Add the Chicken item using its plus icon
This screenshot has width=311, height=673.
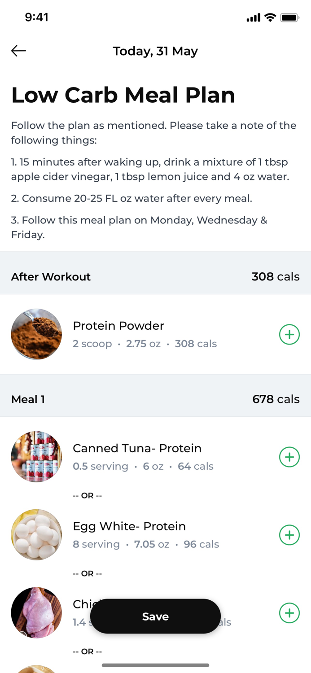point(289,613)
